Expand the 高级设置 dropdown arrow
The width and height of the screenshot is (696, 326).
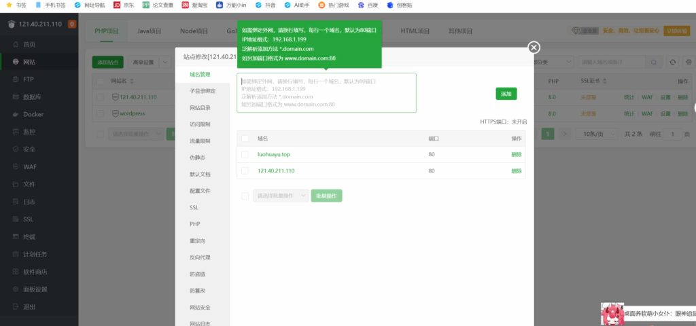[167, 62]
